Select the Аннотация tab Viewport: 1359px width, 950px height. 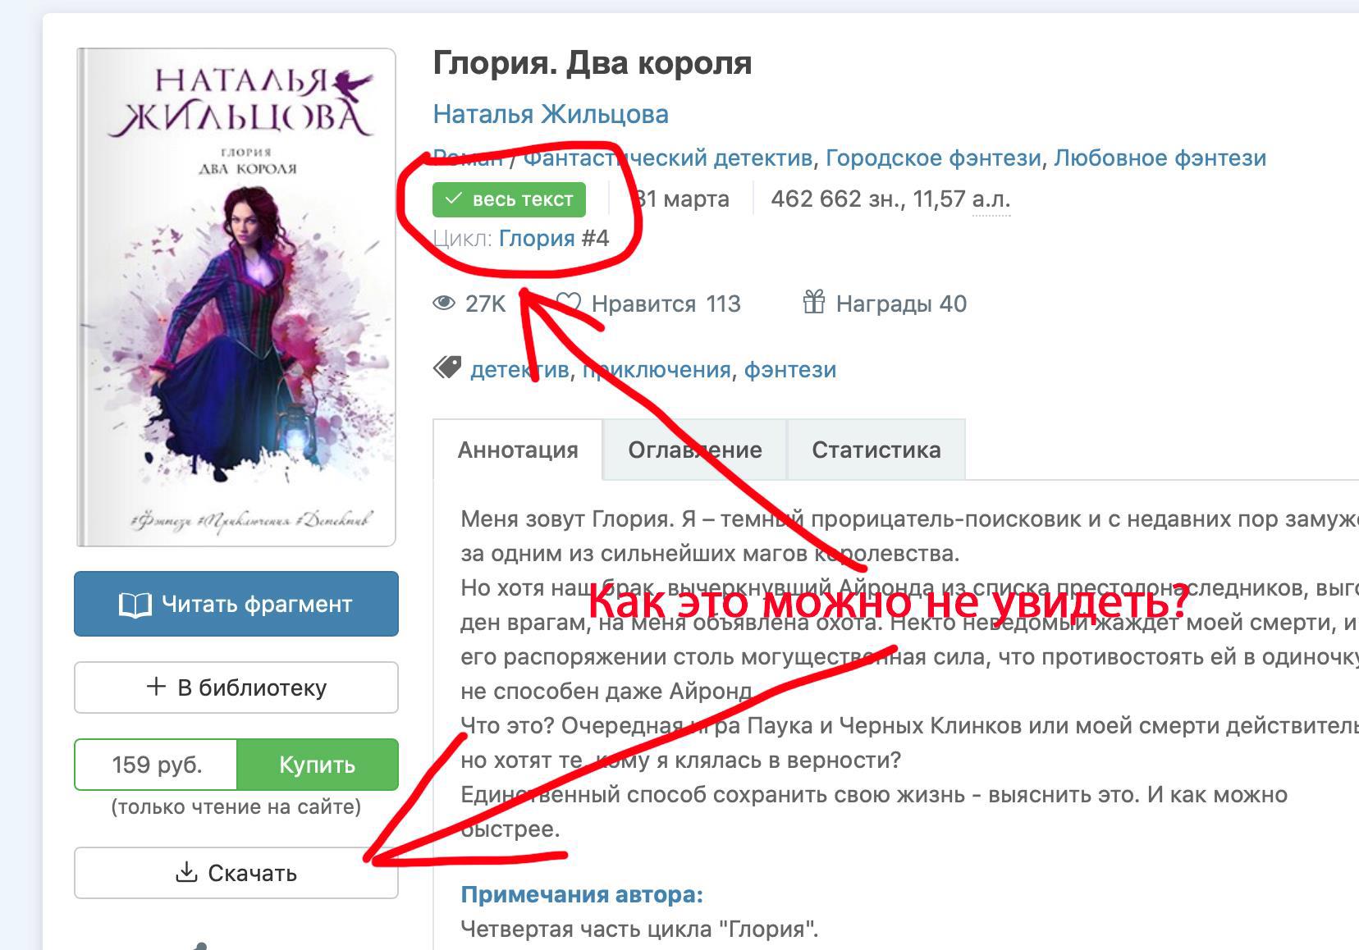518,450
